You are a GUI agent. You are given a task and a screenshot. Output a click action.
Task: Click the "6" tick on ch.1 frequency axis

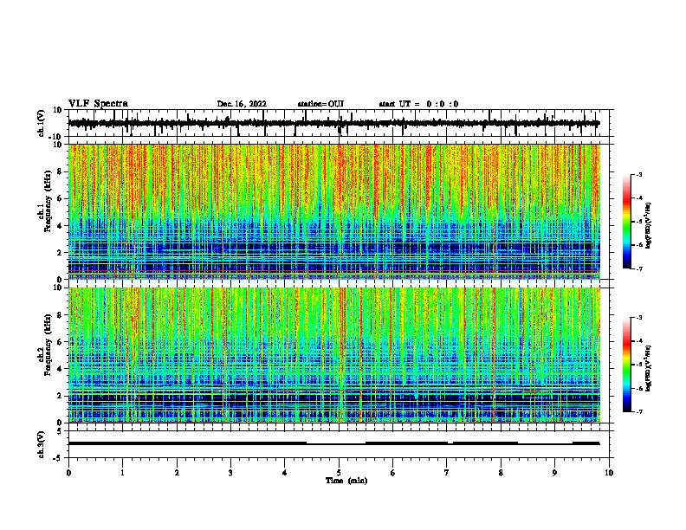pyautogui.click(x=61, y=198)
